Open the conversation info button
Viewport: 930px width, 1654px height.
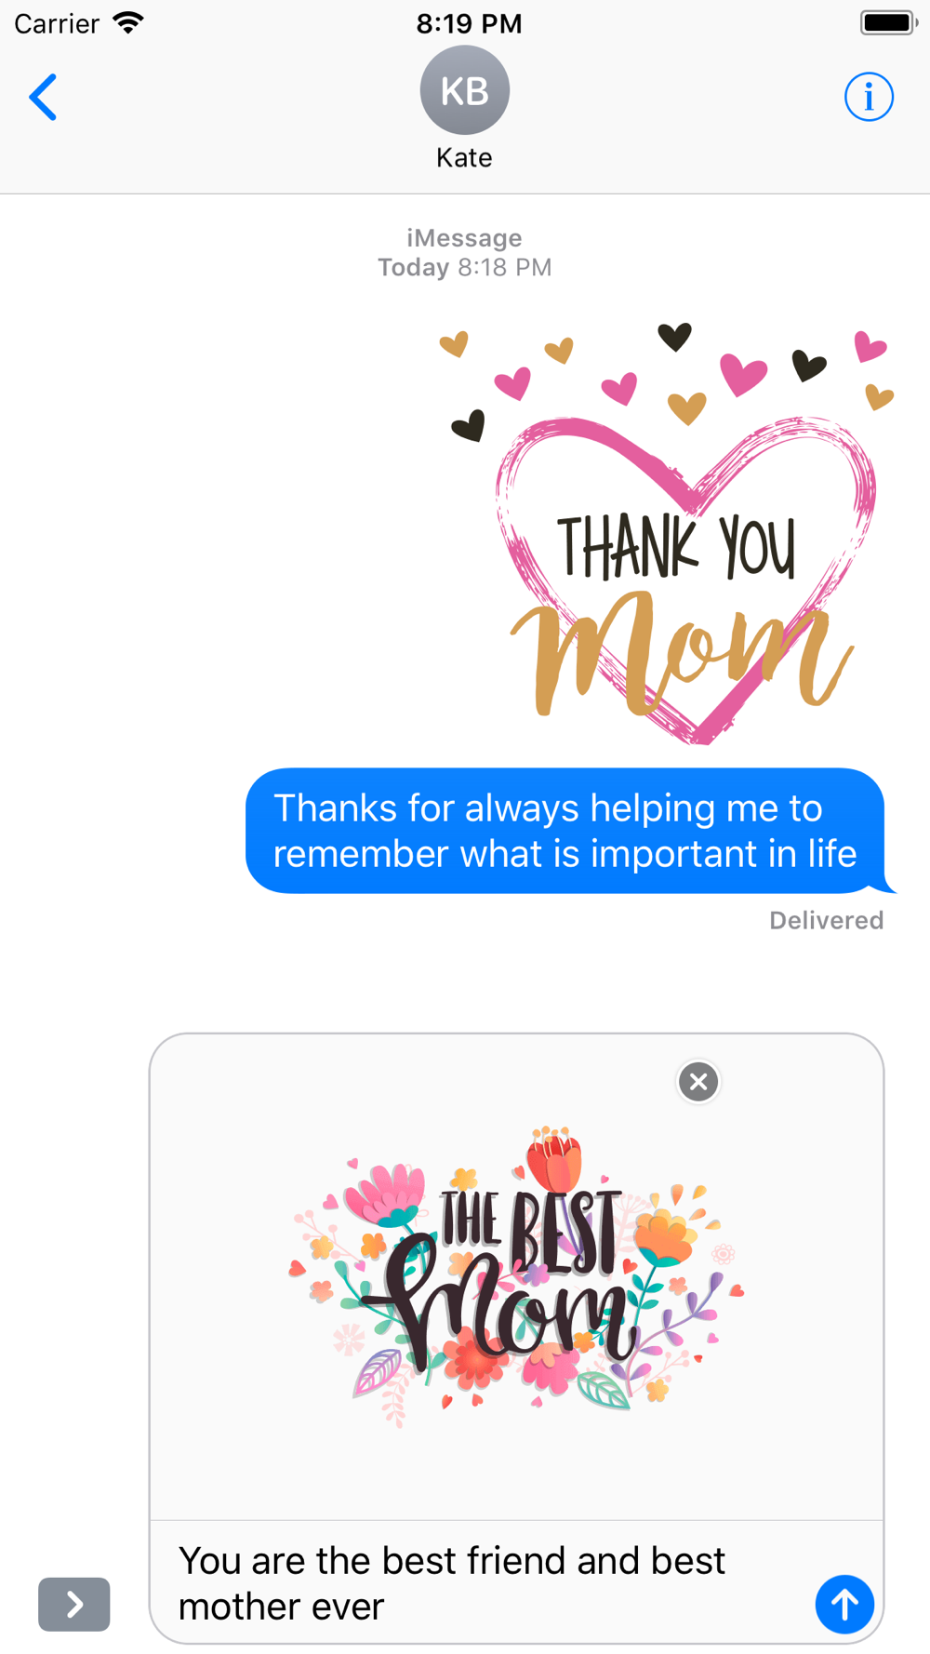click(869, 97)
